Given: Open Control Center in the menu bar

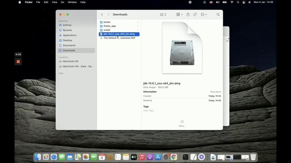Looking at the screenshot, I should pyautogui.click(x=244, y=2).
